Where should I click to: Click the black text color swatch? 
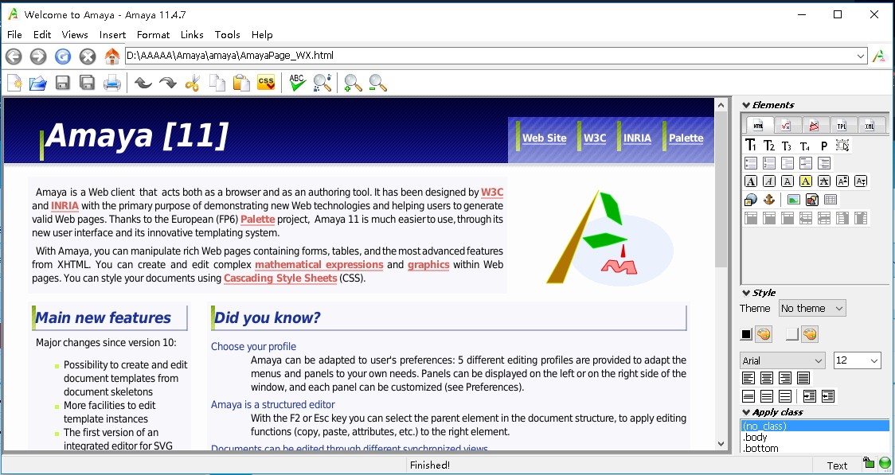click(x=746, y=335)
